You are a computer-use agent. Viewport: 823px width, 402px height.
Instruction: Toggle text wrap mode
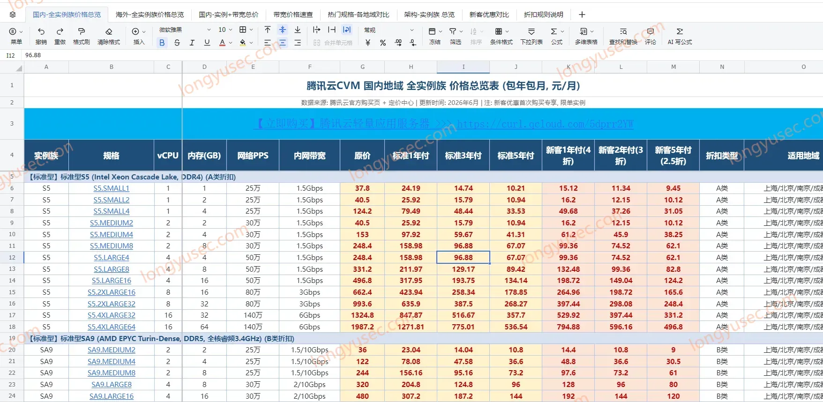pos(347,30)
